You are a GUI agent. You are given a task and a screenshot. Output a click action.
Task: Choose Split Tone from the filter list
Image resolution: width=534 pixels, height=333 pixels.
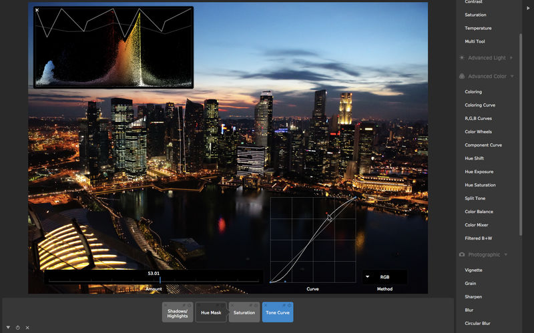click(x=475, y=198)
